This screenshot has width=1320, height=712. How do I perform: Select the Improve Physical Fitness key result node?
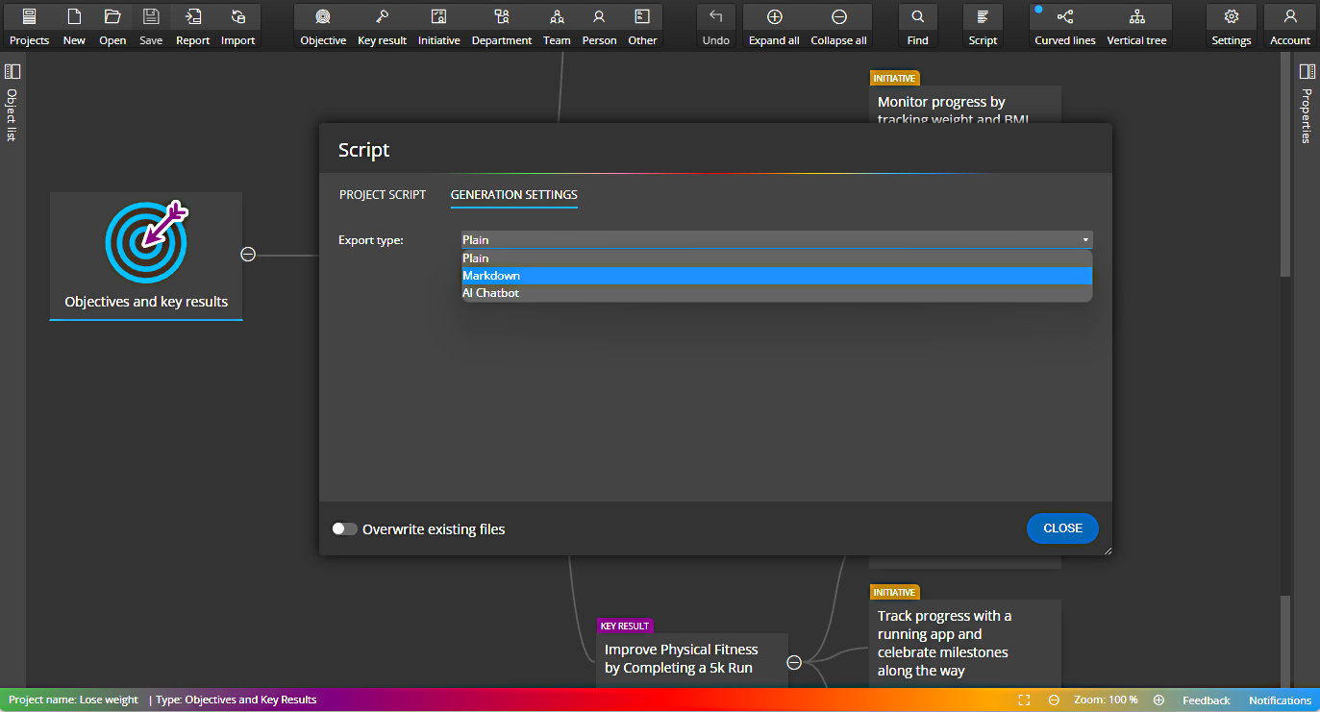692,659
